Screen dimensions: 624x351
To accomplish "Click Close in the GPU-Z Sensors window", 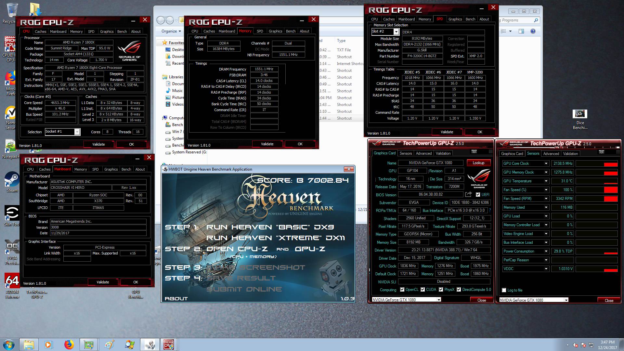I will (x=609, y=300).
